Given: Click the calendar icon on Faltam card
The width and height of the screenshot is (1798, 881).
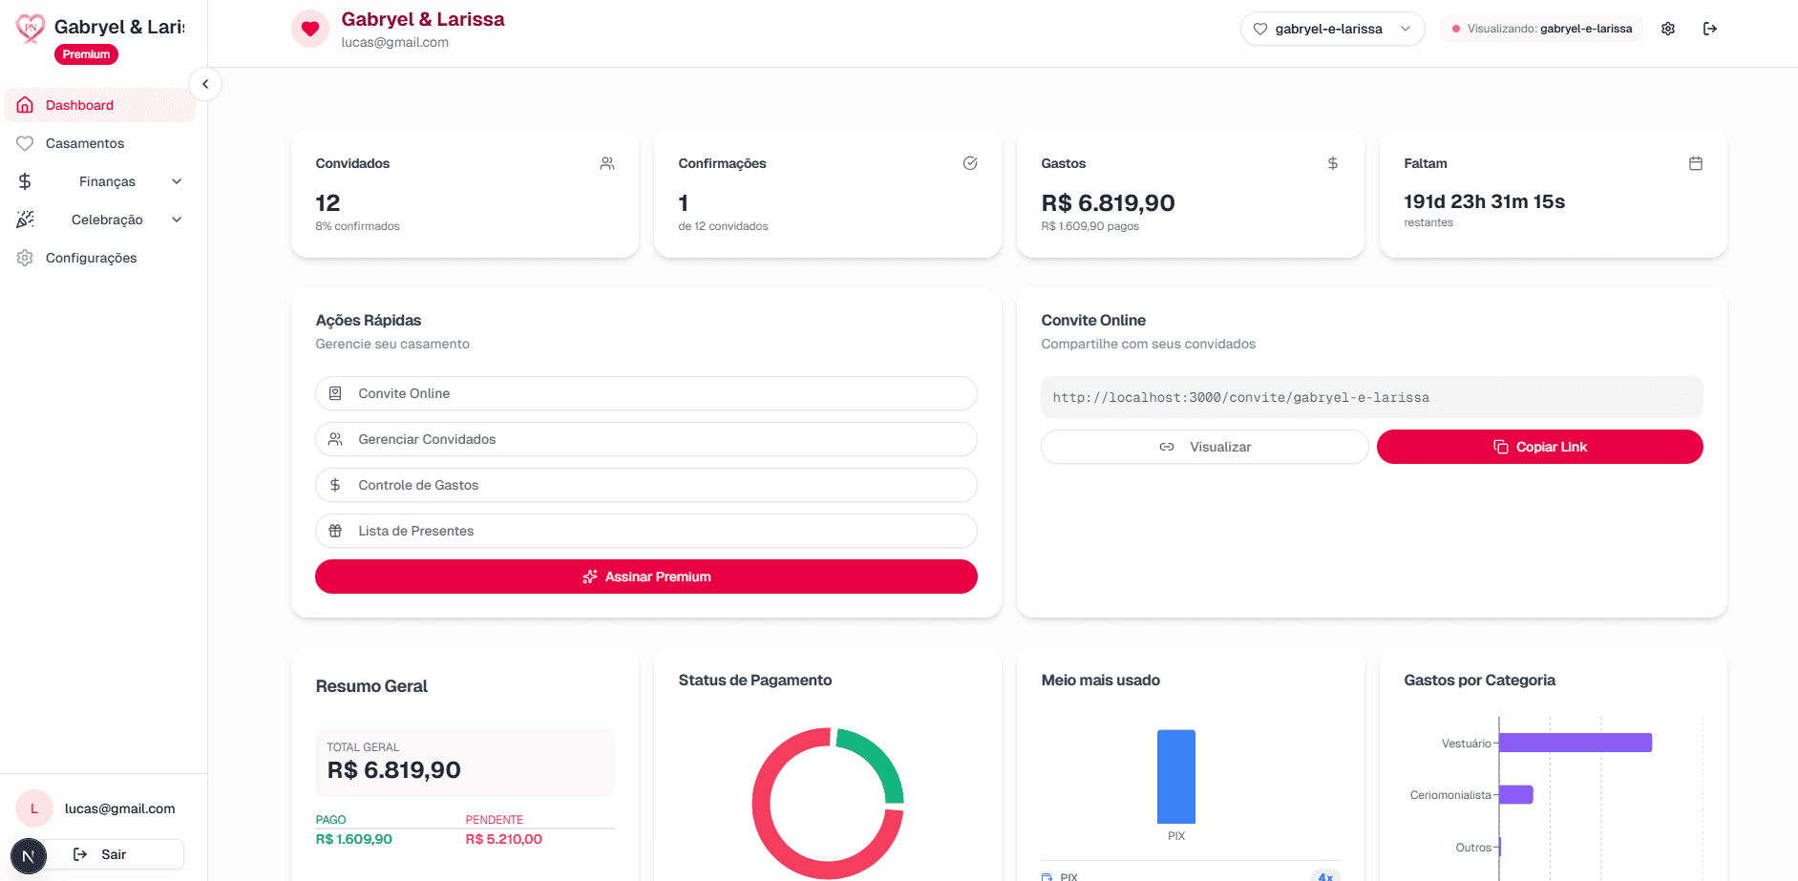Looking at the screenshot, I should click(x=1696, y=163).
